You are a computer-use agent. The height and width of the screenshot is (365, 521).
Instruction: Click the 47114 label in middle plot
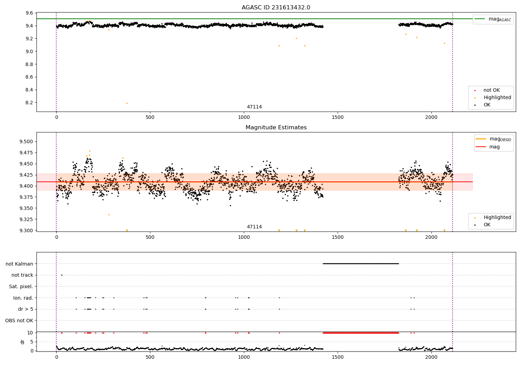coord(254,227)
